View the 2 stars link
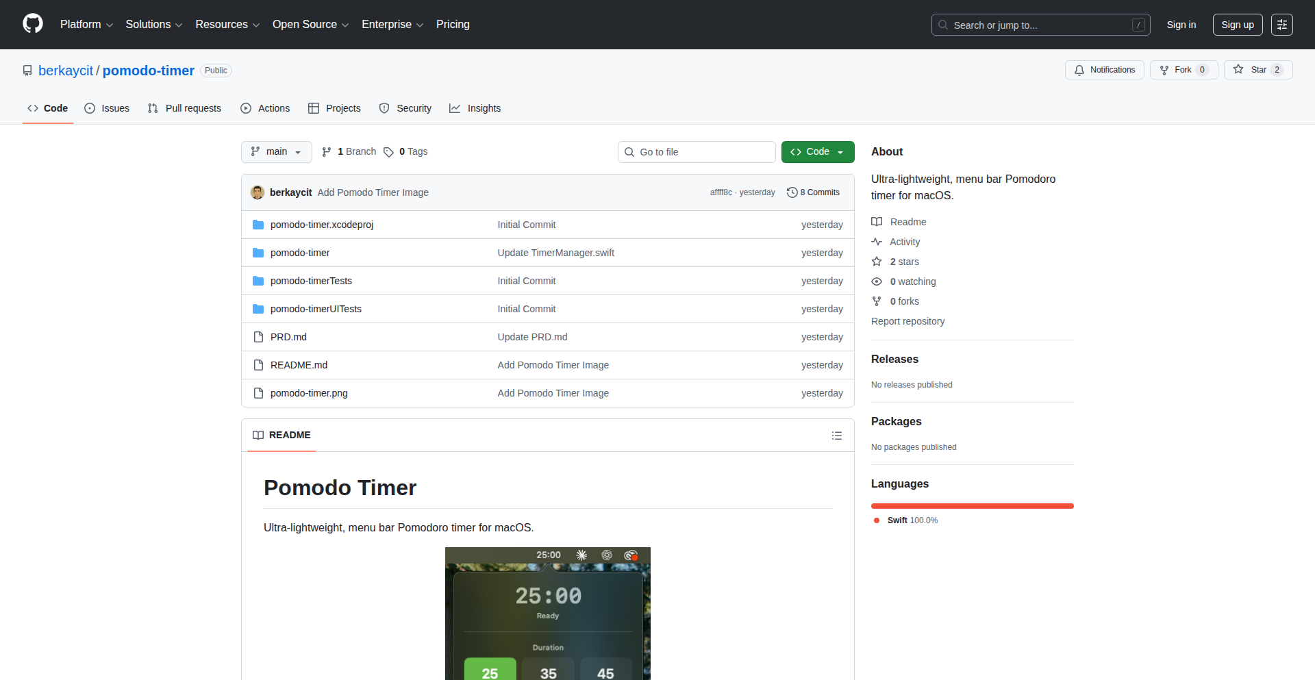The height and width of the screenshot is (680, 1315). pyautogui.click(x=895, y=262)
